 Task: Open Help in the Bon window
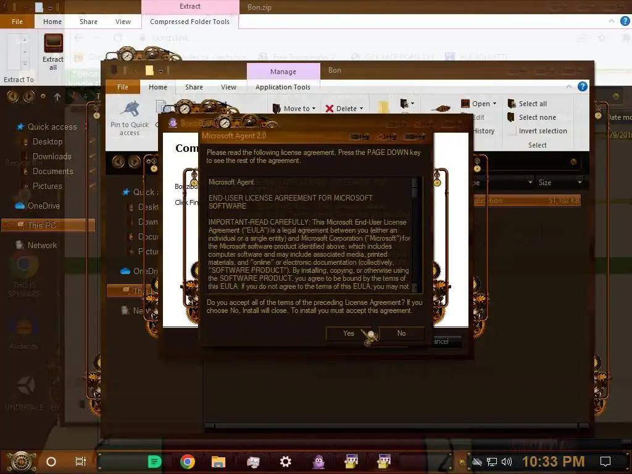click(x=583, y=86)
